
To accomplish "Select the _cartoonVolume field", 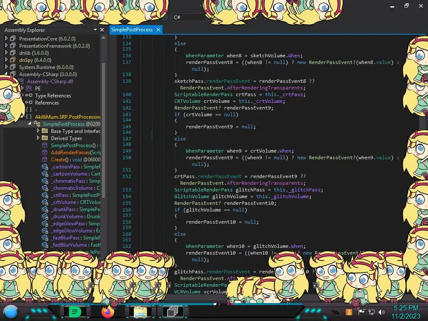I will point(75,173).
